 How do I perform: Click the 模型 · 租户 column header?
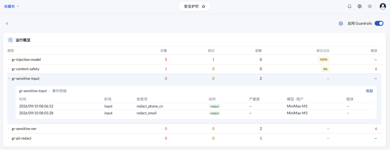point(295,99)
